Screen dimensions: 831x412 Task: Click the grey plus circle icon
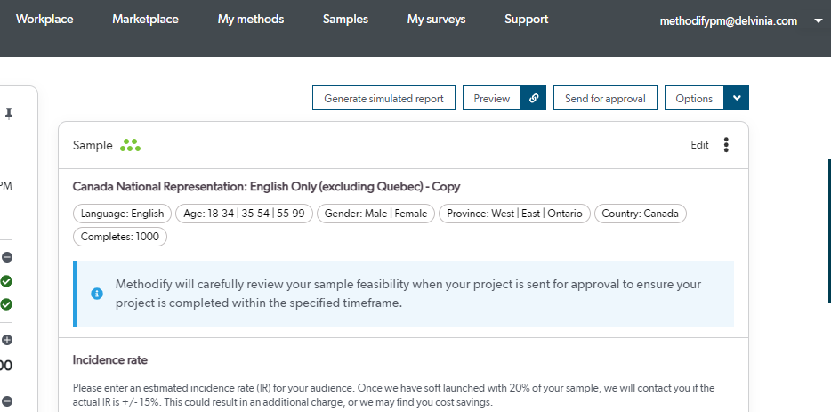(6, 340)
